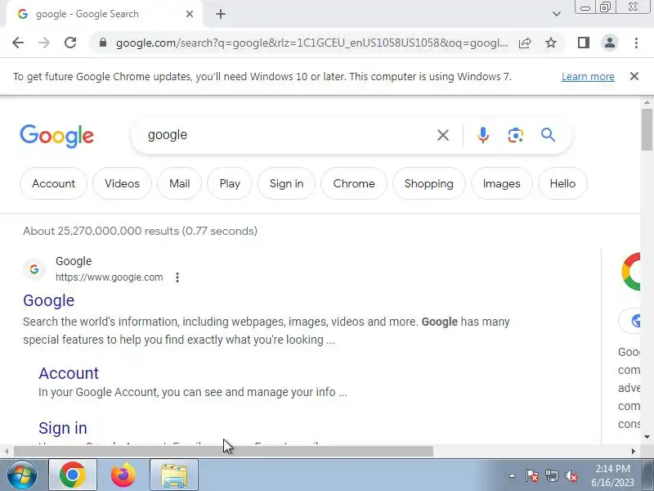Click the network tray icon
The image size is (654, 491).
coord(551,475)
